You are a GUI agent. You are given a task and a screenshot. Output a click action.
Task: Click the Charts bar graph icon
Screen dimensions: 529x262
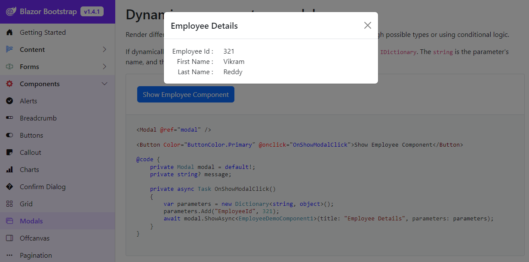(9, 169)
